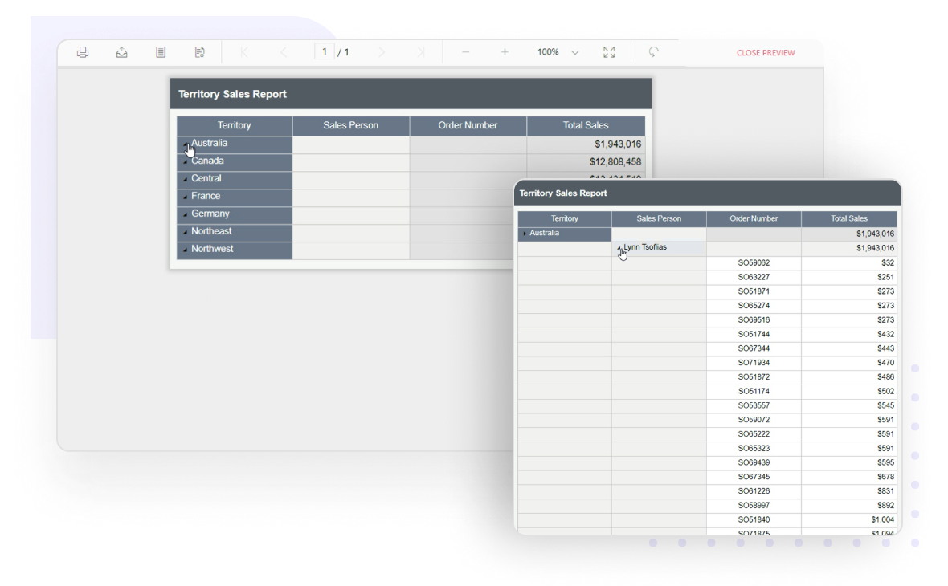Screen dimensions: 948x586
Task: Click the Order Number header in front window
Action: click(x=754, y=218)
